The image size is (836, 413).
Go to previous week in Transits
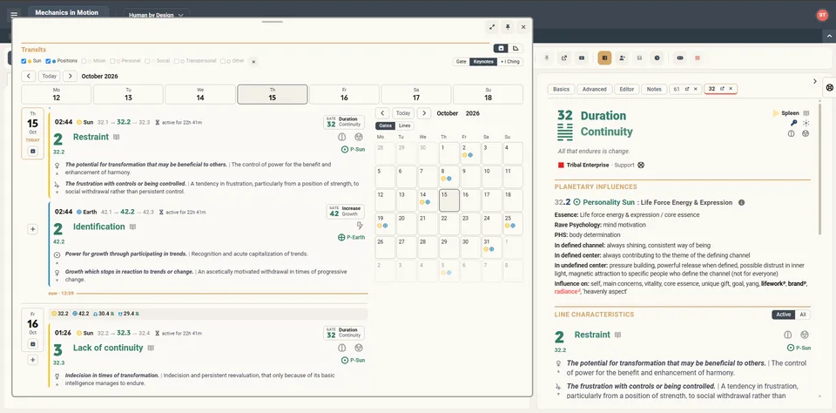(x=29, y=77)
